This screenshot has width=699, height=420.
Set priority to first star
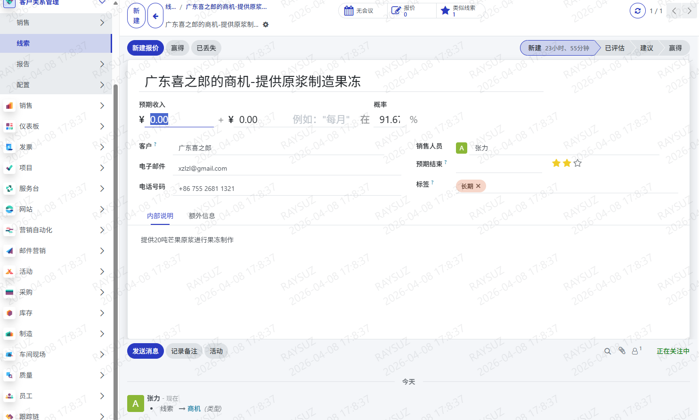(556, 163)
